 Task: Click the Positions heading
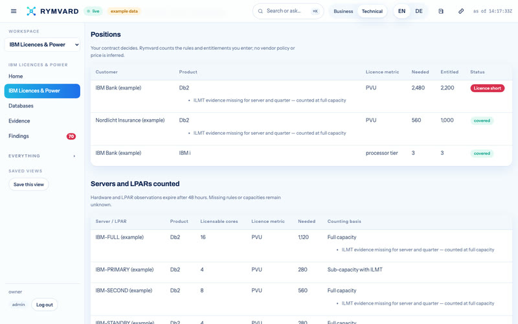[106, 34]
